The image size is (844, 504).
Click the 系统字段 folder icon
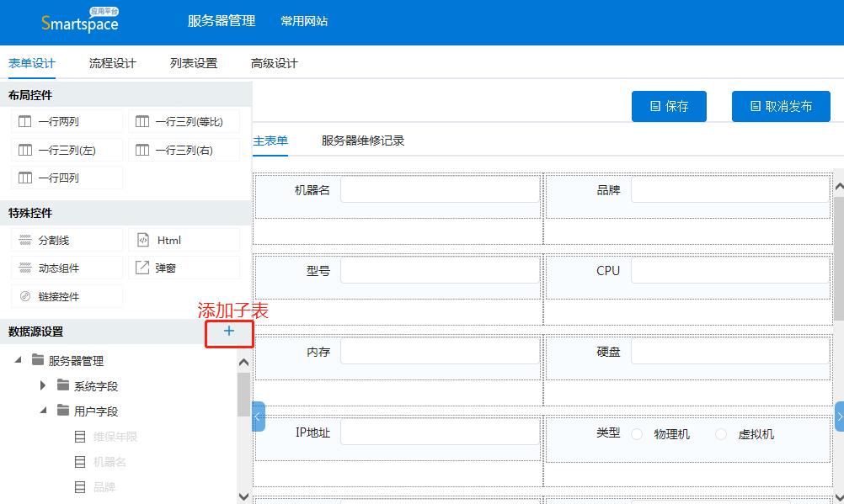[63, 385]
